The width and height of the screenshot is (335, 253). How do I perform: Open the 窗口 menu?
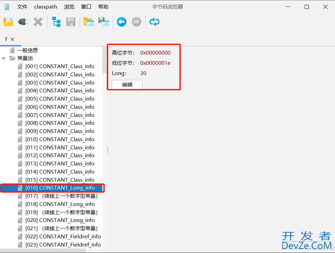click(86, 7)
